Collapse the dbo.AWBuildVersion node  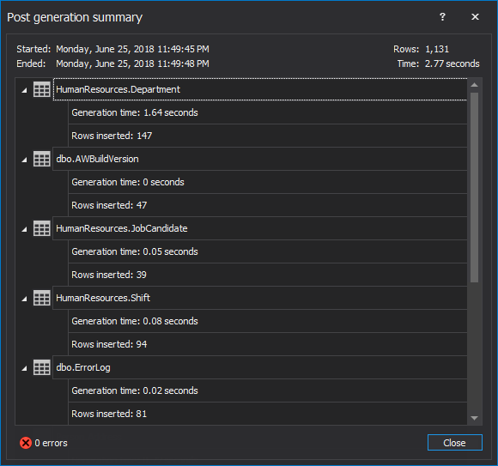[x=24, y=160]
